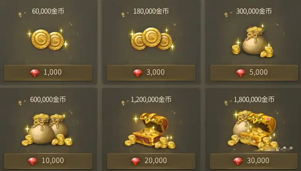Click the 600,000金币 package label
This screenshot has height=171, width=301.
point(48,100)
